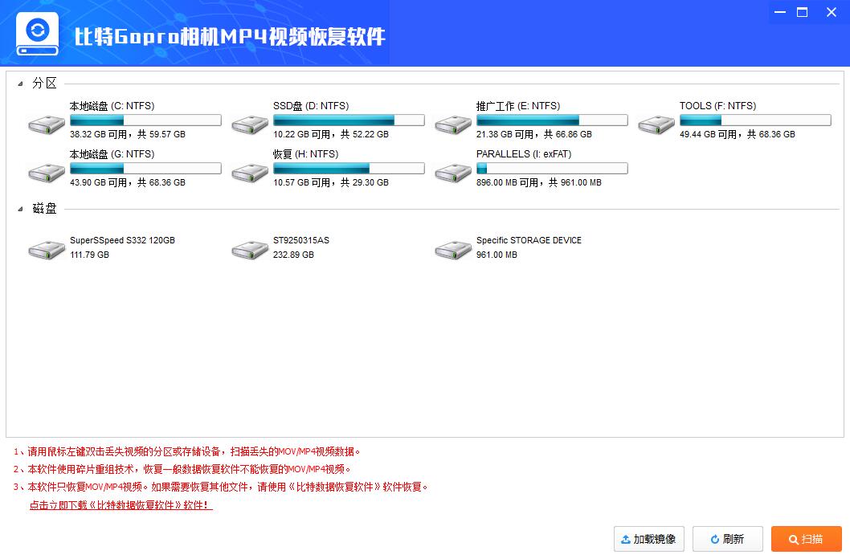Screen dimensions: 850x559
Task: Click the text 49.44 GB 可用，共 68.36 GB
Action: 738,134
